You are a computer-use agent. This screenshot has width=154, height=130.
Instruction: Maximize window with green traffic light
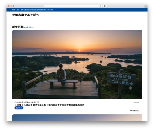pyautogui.click(x=14, y=6)
